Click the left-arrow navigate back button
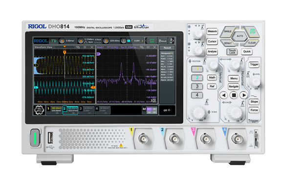 (224, 95)
